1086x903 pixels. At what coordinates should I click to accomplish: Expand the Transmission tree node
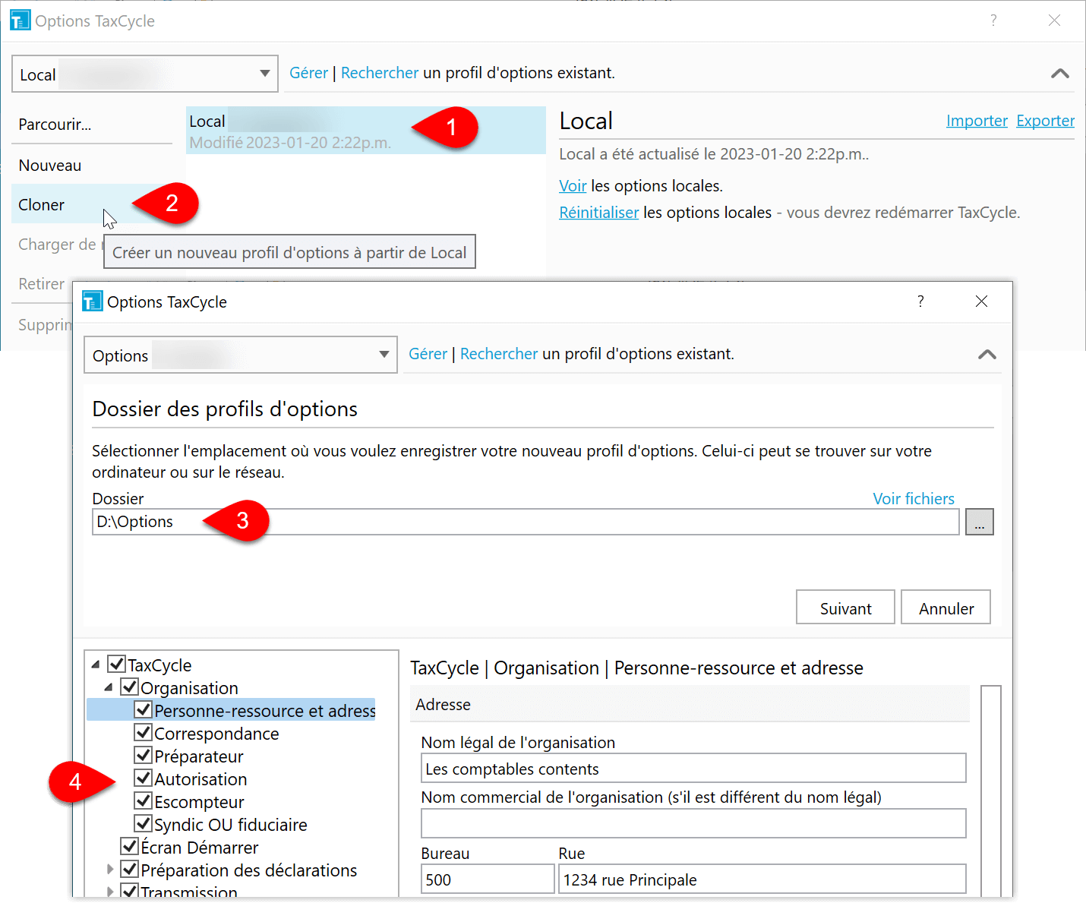click(x=110, y=892)
